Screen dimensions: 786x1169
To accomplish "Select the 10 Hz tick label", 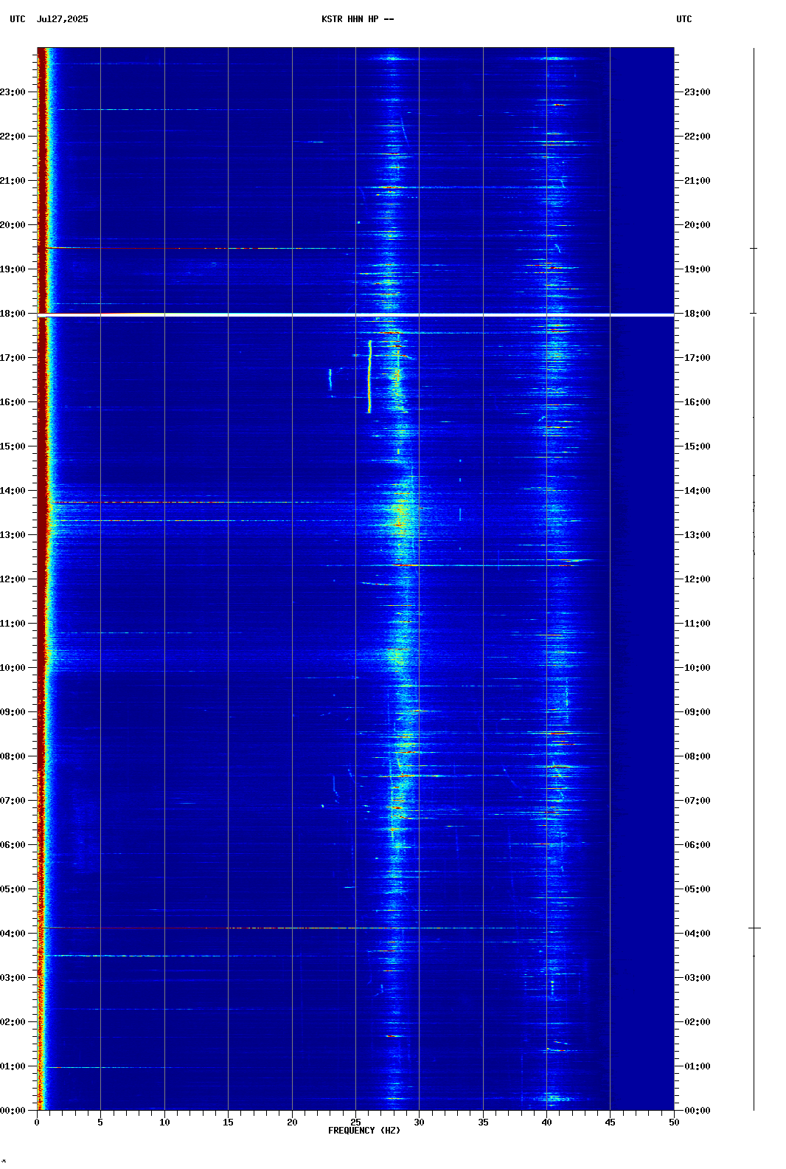I will click(164, 1123).
